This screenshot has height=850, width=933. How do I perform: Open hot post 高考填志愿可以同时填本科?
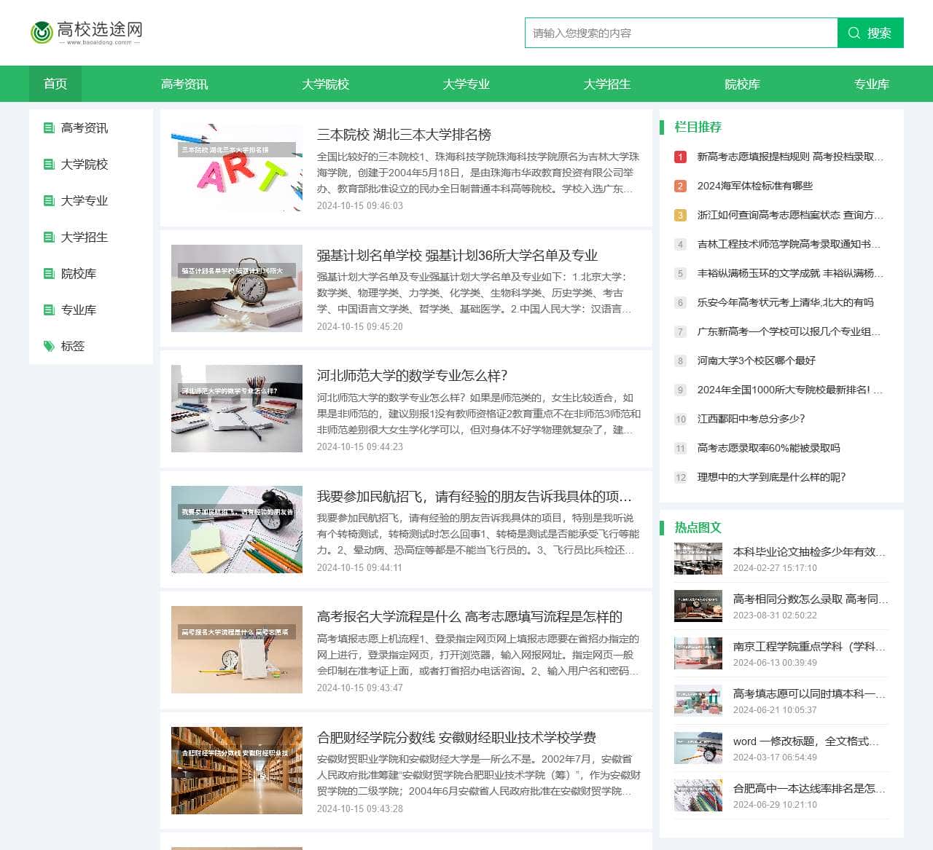[x=809, y=694]
